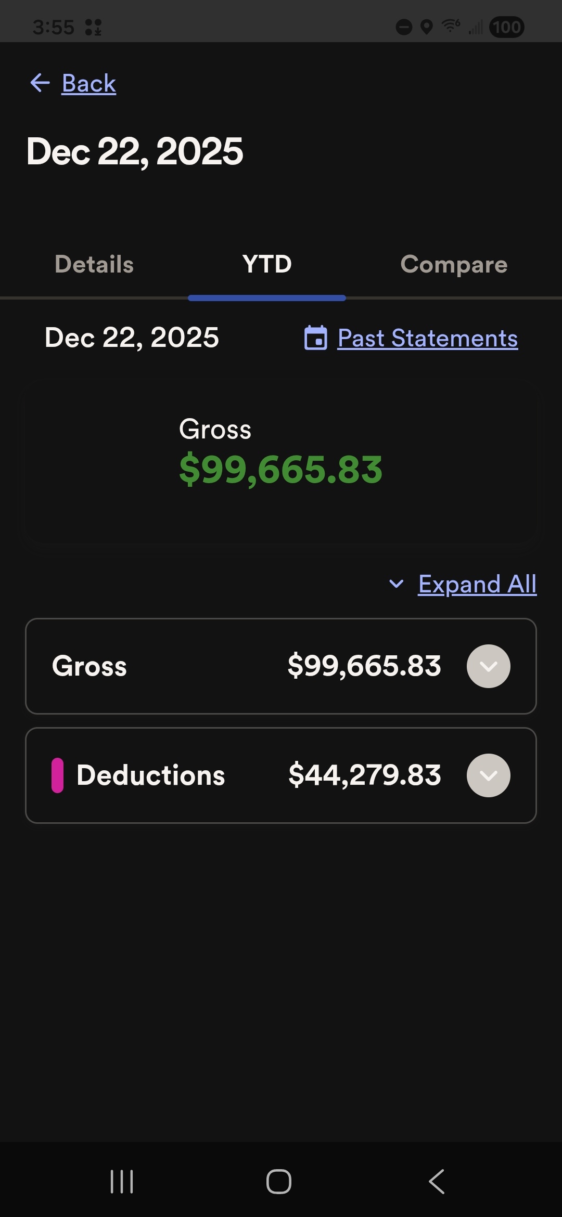562x1217 pixels.
Task: Tap the green Gross total amount card
Action: click(280, 463)
